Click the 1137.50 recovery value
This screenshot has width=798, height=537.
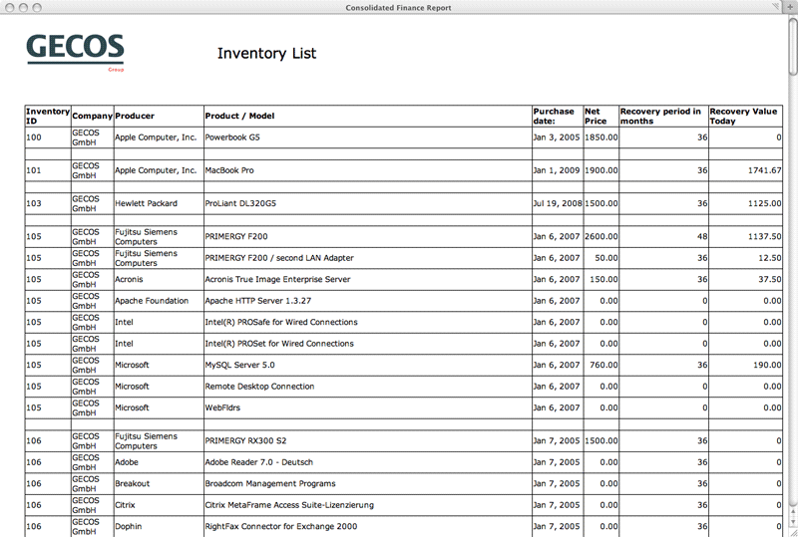745,236
